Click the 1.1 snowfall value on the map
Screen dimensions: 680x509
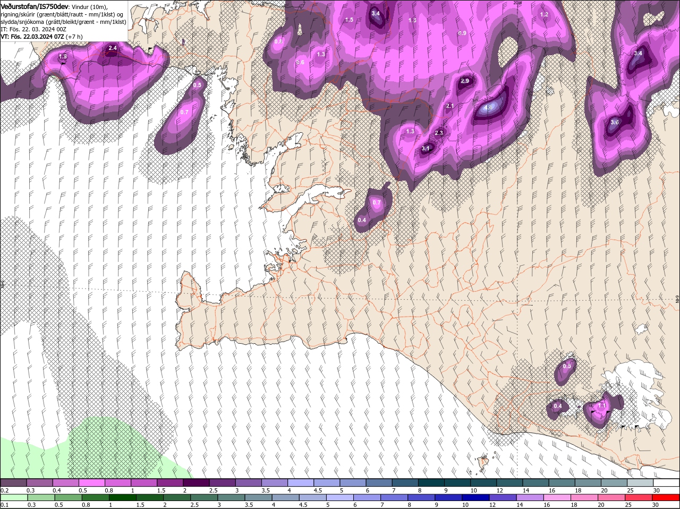pos(602,405)
